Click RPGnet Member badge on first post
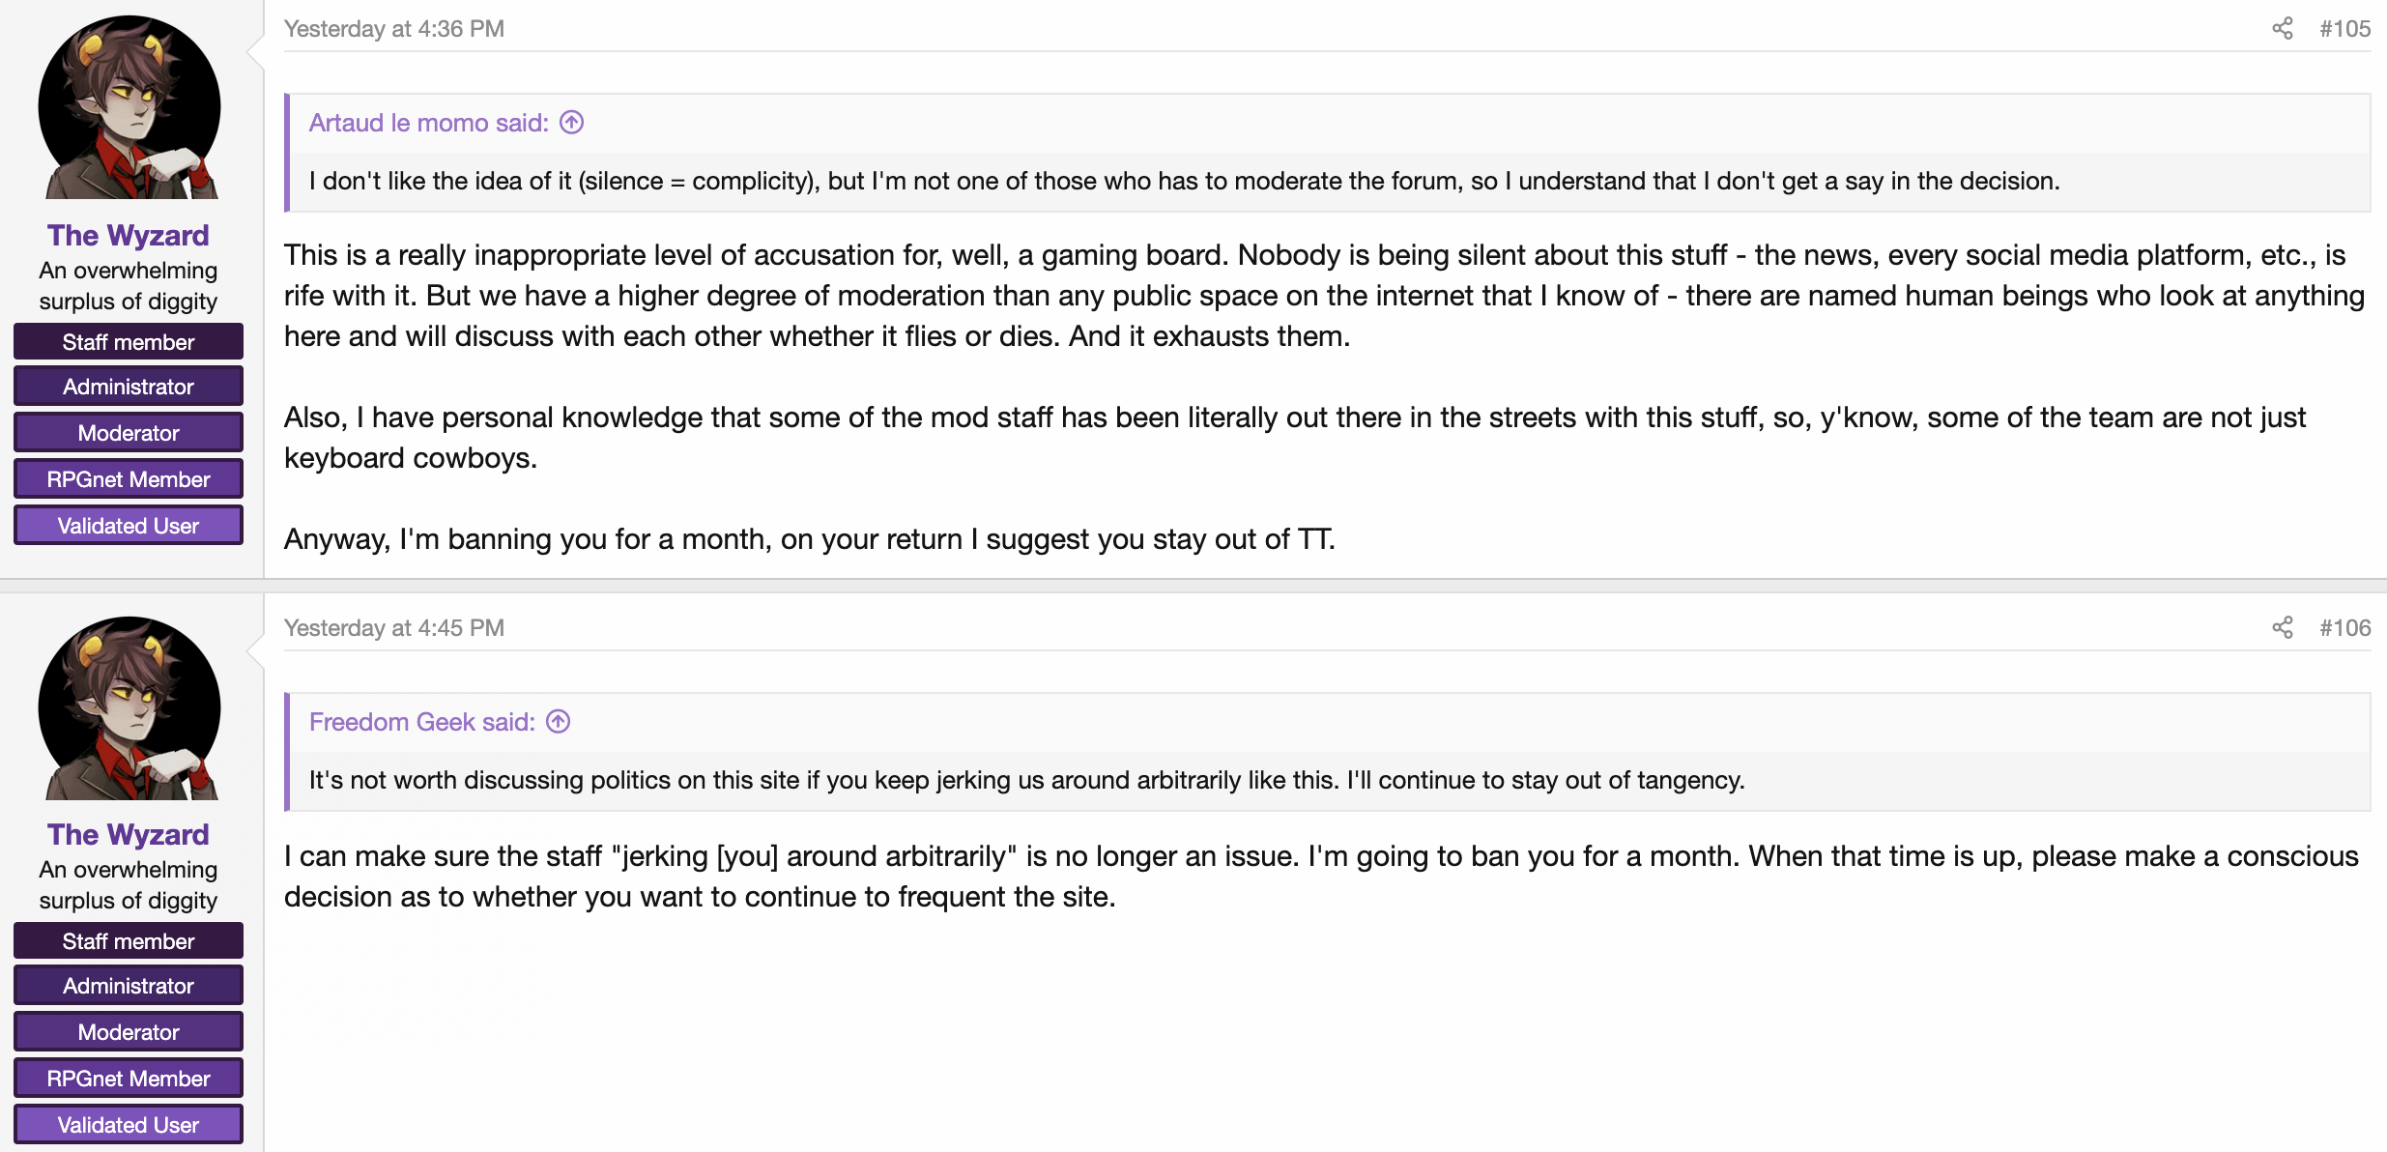 tap(129, 479)
